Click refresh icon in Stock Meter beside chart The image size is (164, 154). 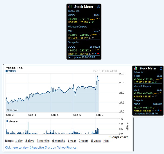[161, 68]
